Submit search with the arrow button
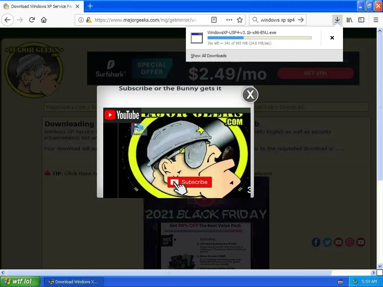Viewport: 383px width, 287px height. coord(301,20)
